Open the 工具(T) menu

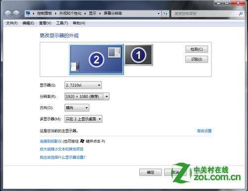tap(62, 23)
